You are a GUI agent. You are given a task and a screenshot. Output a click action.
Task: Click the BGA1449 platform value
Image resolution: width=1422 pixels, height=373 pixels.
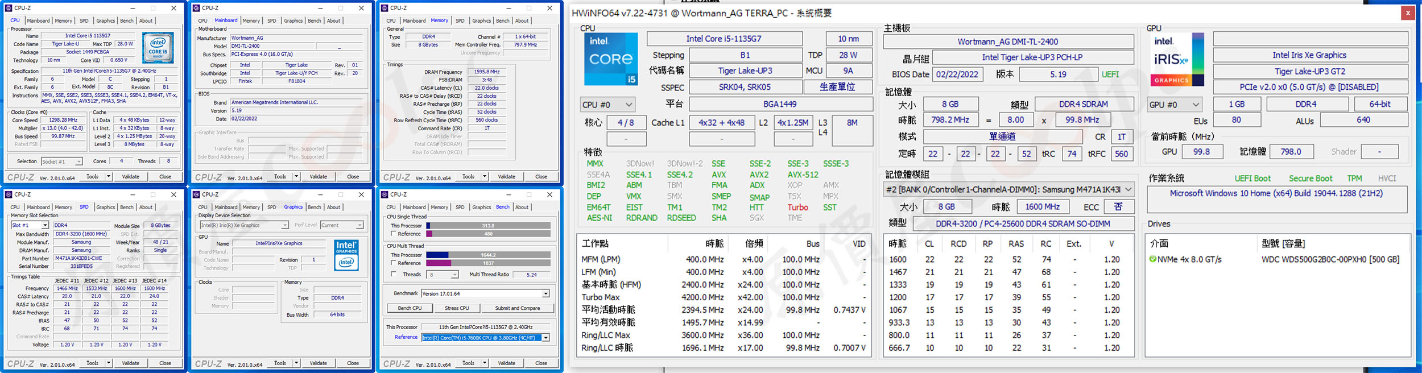[780, 104]
